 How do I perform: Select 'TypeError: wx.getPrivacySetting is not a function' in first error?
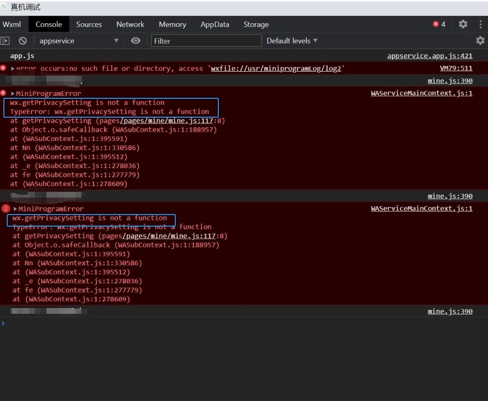pos(109,111)
